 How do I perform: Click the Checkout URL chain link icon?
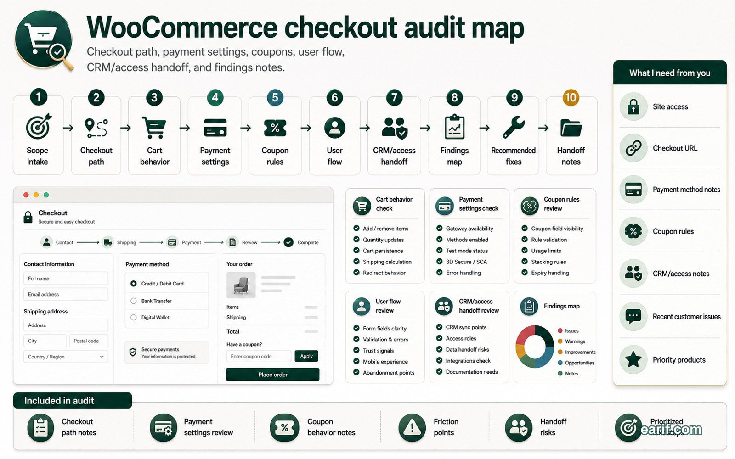click(x=633, y=148)
